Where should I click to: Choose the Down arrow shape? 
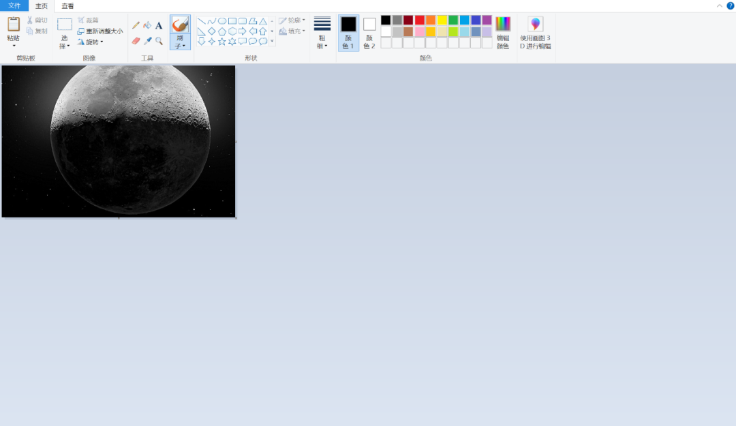coord(201,42)
